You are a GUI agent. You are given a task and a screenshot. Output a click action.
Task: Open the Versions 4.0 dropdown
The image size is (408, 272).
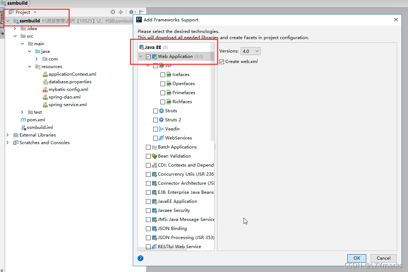click(250, 51)
